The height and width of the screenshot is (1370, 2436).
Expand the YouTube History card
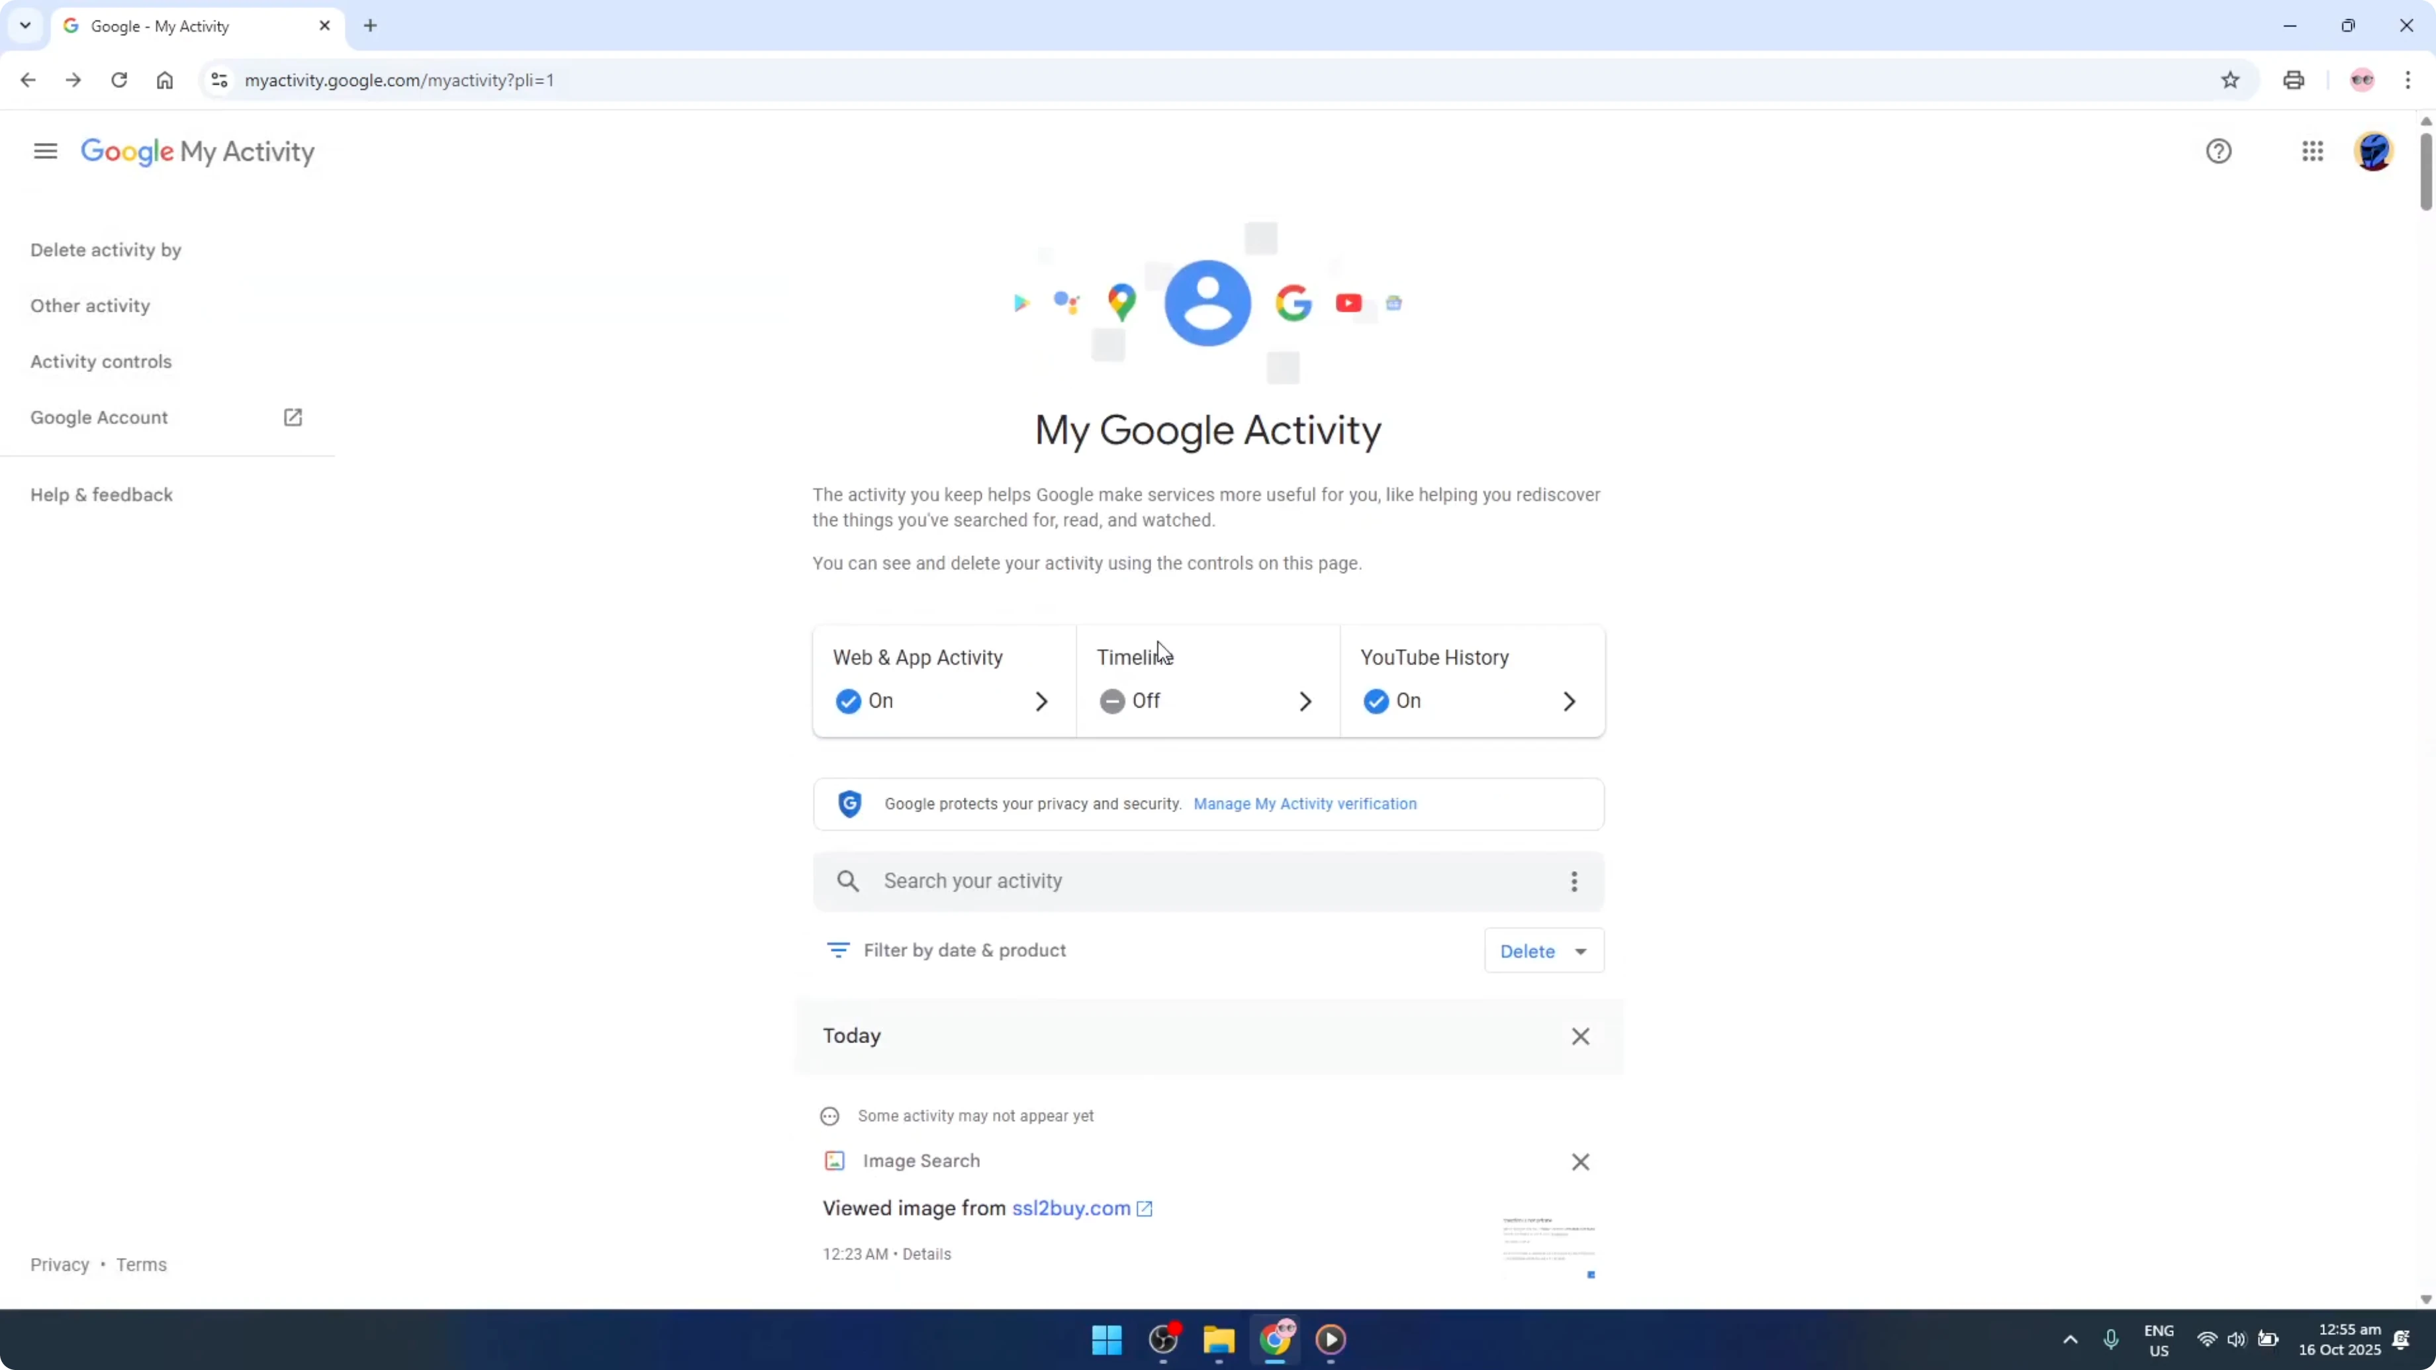1569,701
